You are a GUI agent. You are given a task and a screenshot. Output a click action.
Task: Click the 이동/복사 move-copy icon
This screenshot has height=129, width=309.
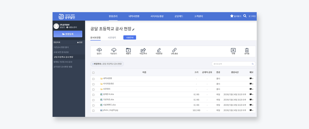click(x=143, y=50)
